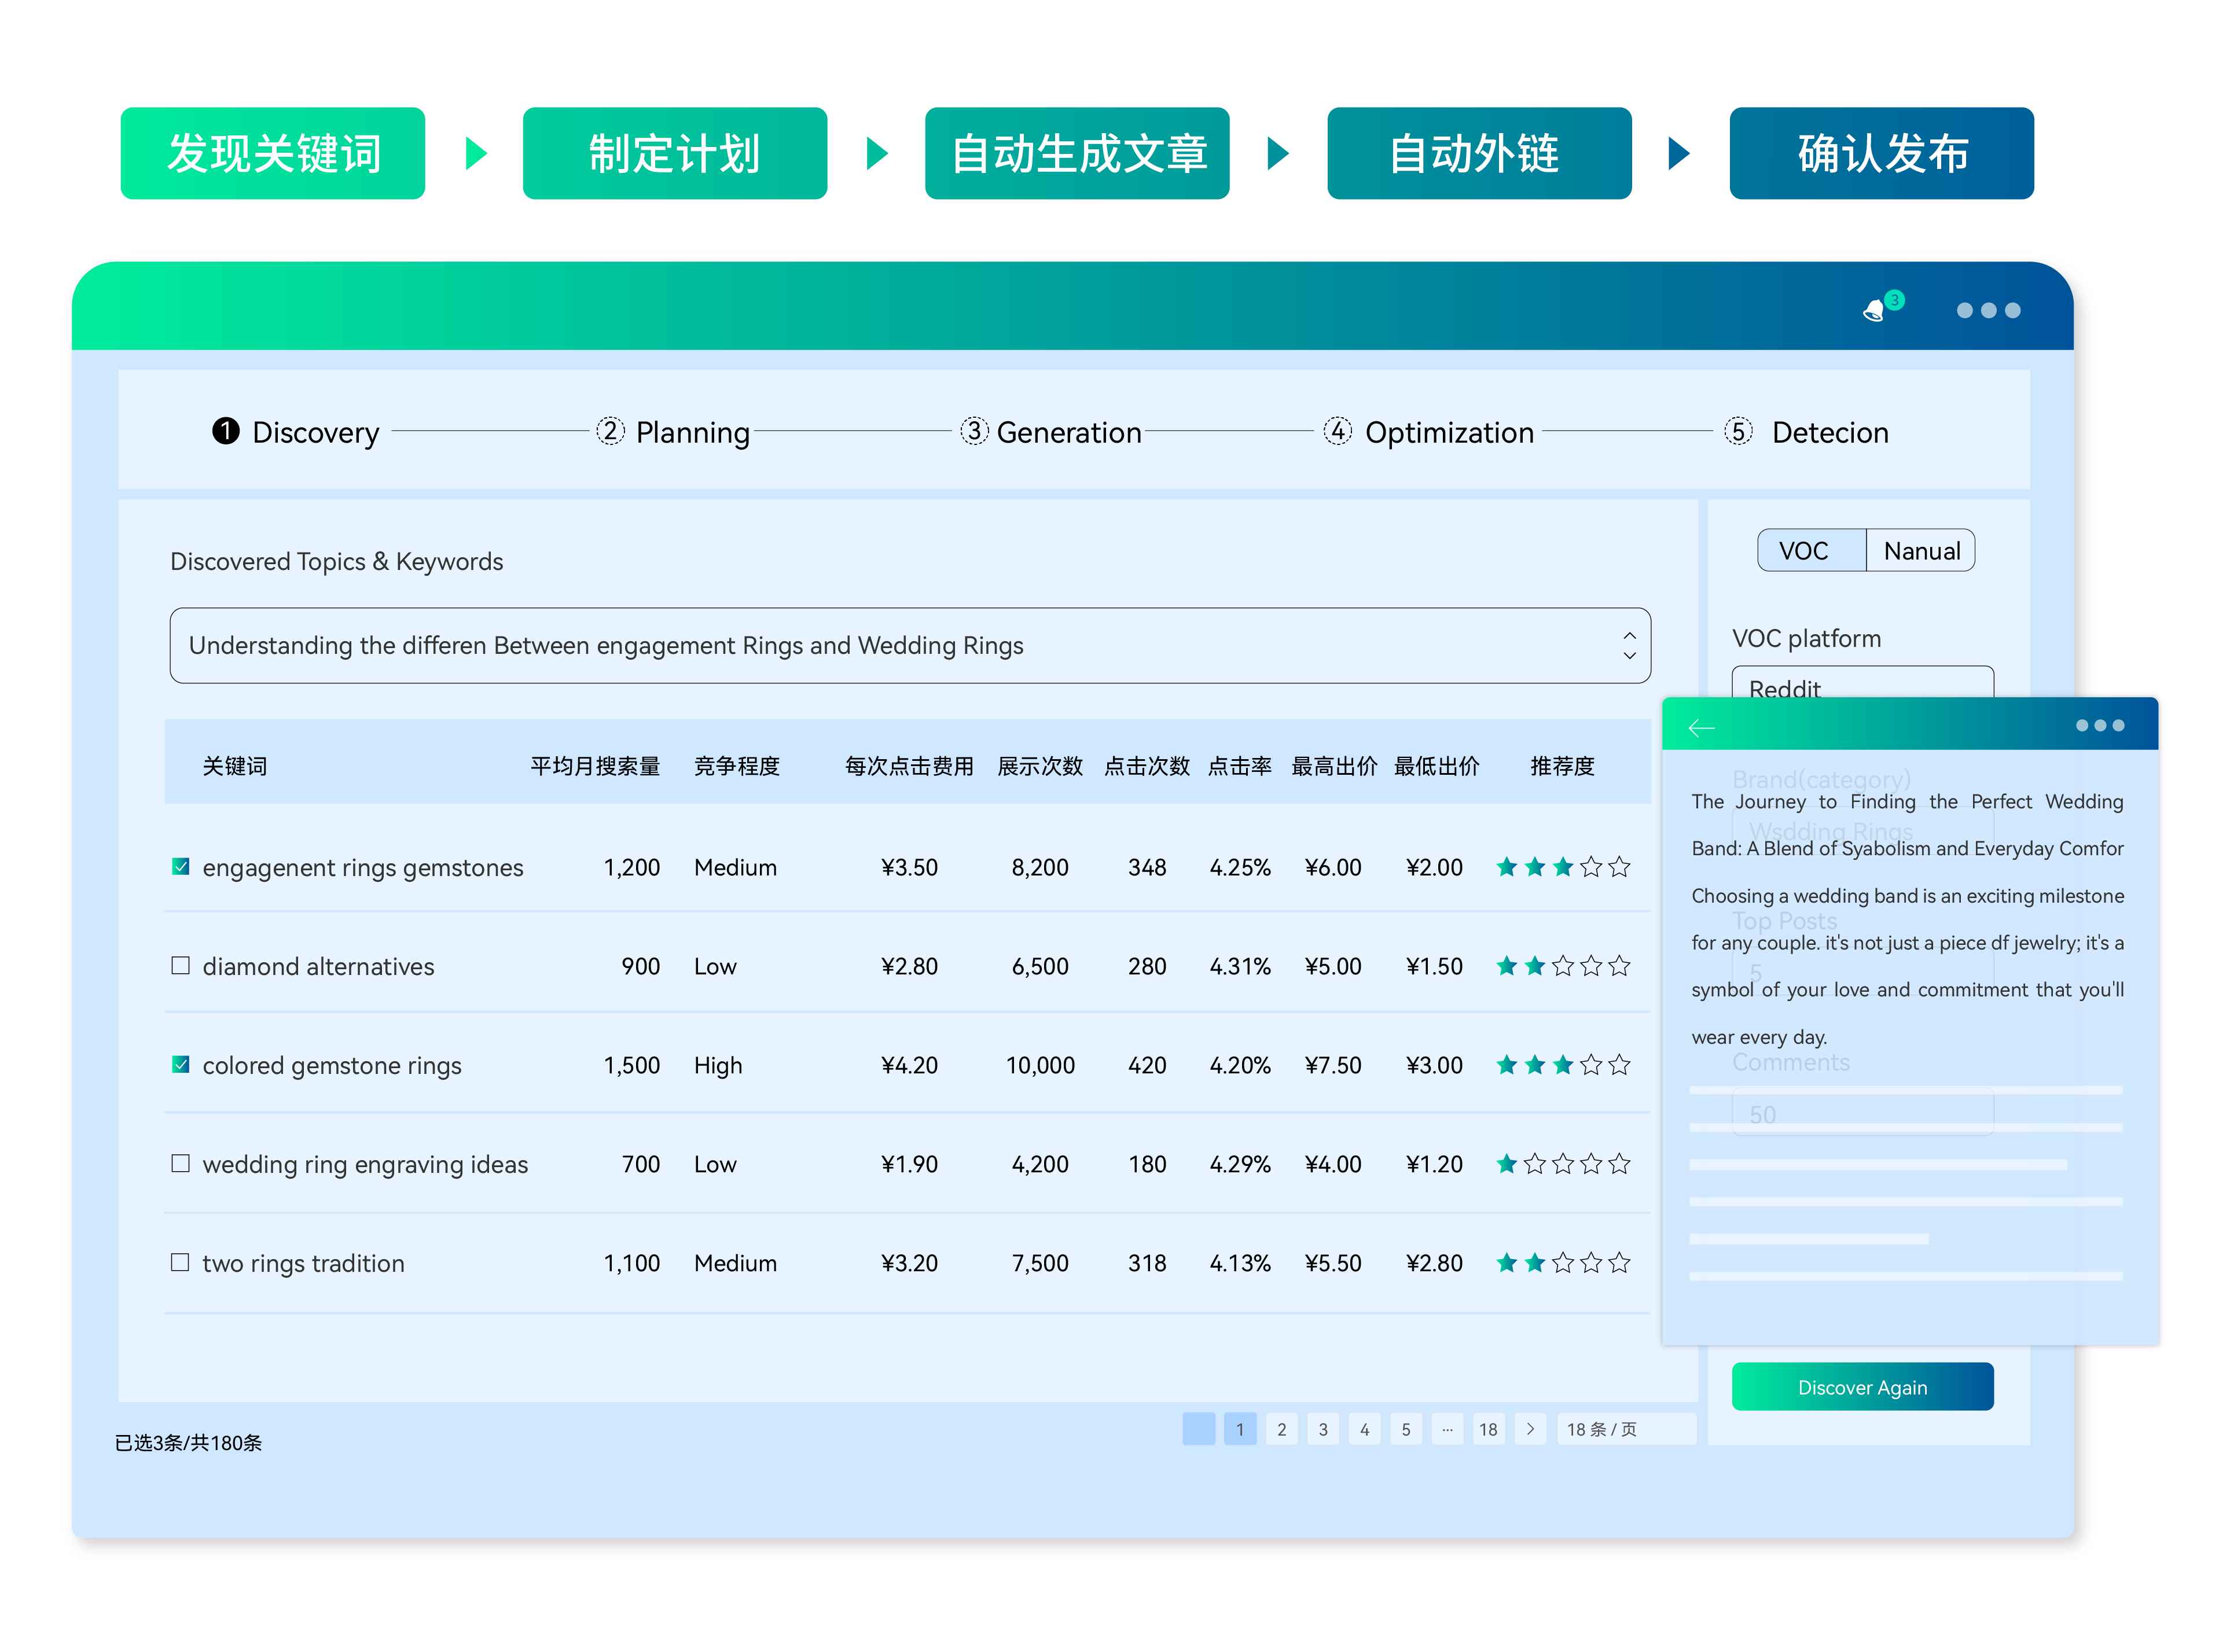
Task: Click the colored gemstone rings keyword
Action: 332,1066
